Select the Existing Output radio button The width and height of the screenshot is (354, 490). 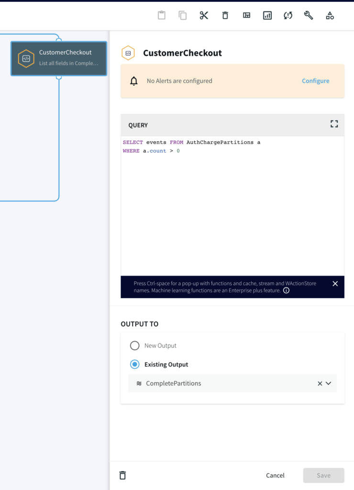tap(135, 364)
